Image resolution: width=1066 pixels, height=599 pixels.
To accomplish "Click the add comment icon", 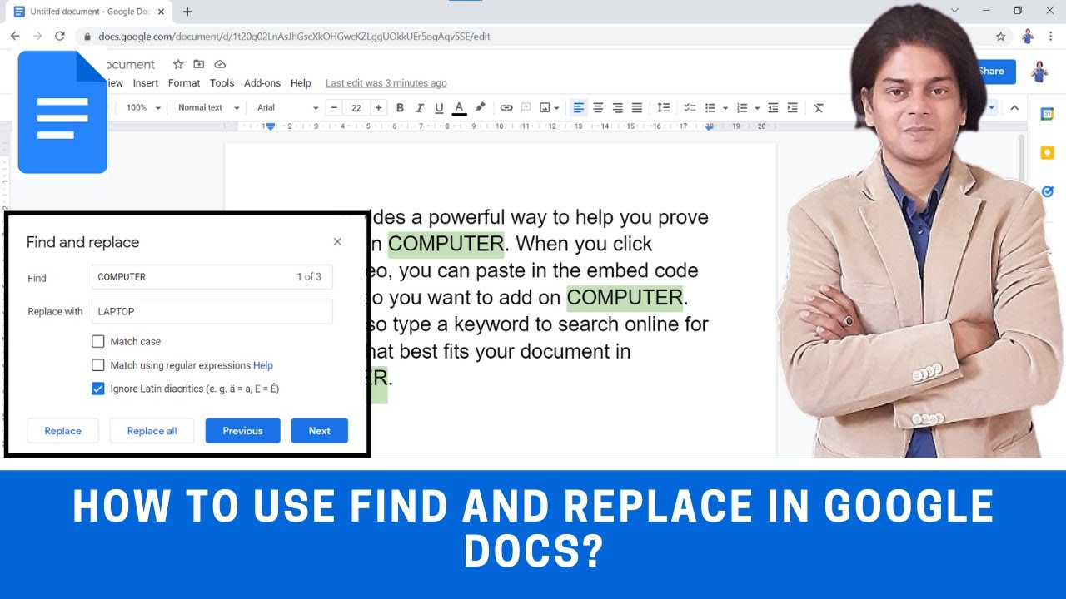I will click(x=526, y=107).
